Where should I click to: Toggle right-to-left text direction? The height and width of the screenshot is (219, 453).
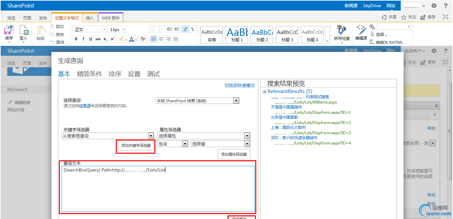(x=193, y=29)
